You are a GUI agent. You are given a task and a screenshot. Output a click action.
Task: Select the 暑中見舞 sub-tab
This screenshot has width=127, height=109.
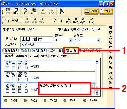(22, 56)
